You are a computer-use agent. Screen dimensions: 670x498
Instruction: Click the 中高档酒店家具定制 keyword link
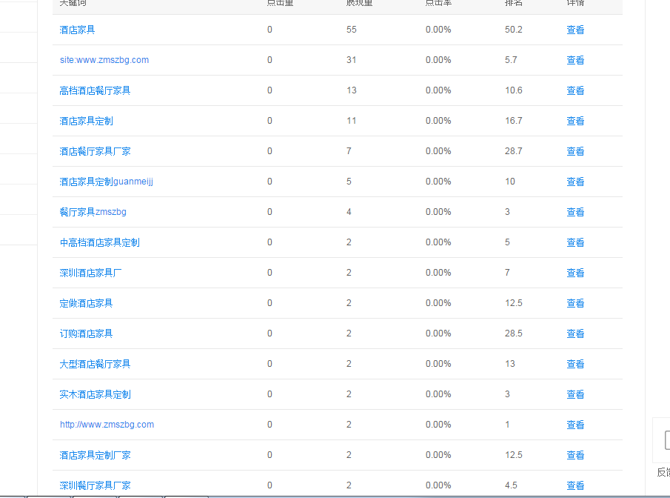point(99,242)
